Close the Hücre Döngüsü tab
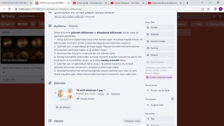This screenshot has width=224, height=126. point(143,3)
